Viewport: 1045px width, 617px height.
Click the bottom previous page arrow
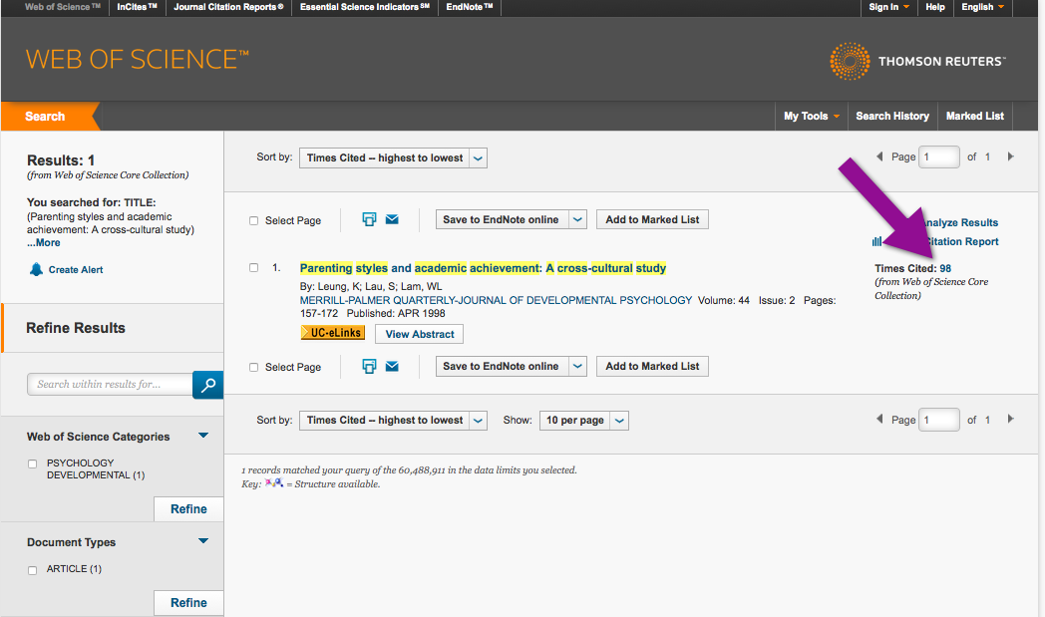pyautogui.click(x=879, y=419)
